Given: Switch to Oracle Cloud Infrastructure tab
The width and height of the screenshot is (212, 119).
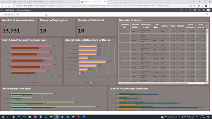Looking at the screenshot, I should (x=40, y=2).
